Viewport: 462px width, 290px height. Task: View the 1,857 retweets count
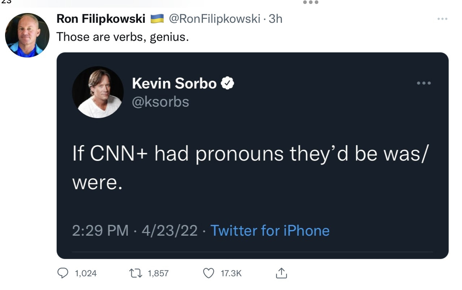point(158,273)
